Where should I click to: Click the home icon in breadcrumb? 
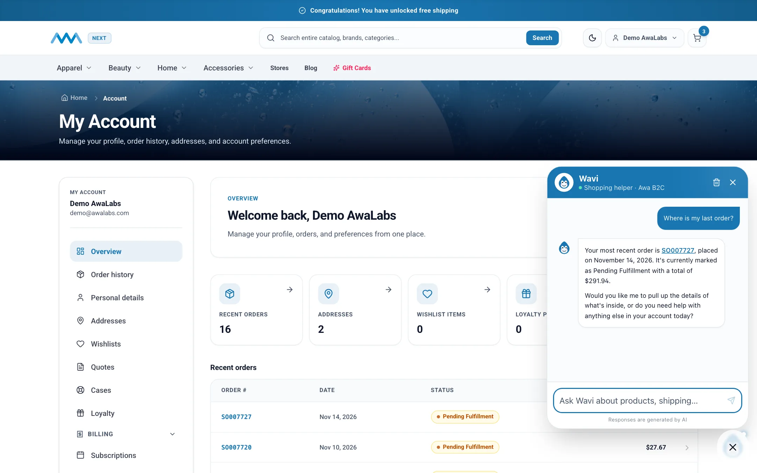click(64, 98)
